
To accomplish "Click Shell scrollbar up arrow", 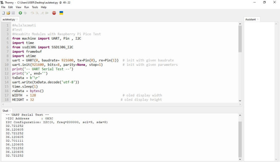I will pyautogui.click(x=240, y=115).
